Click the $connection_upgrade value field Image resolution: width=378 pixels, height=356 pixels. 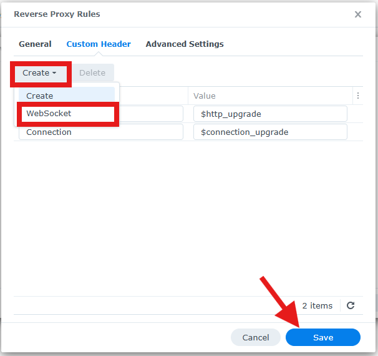coord(270,132)
